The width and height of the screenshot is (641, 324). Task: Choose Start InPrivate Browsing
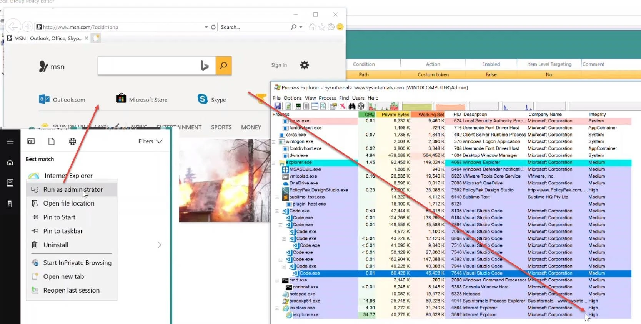click(77, 263)
